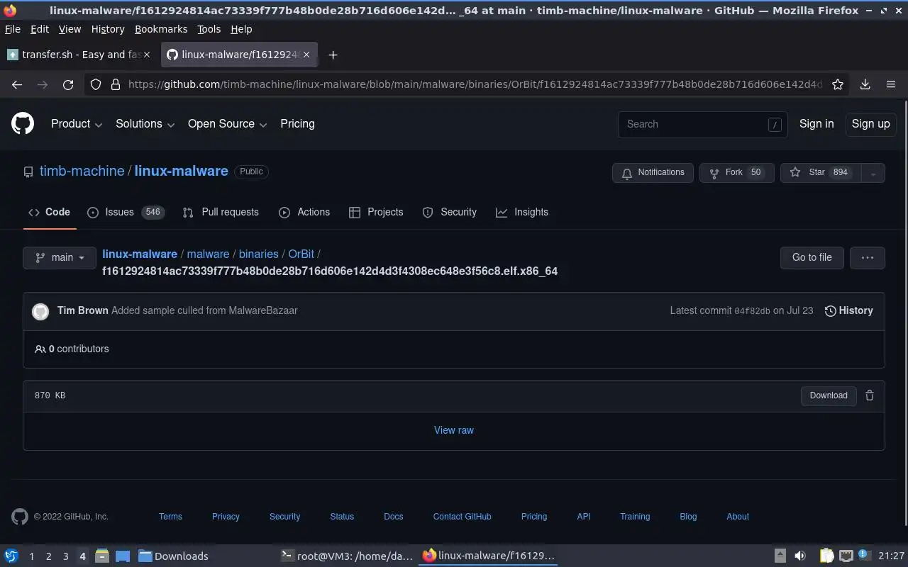
Task: Open the Projects tab
Action: pyautogui.click(x=376, y=212)
